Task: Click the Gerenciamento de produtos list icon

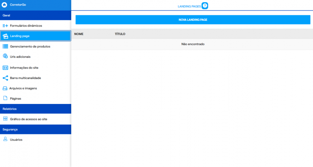Action: 6,46
